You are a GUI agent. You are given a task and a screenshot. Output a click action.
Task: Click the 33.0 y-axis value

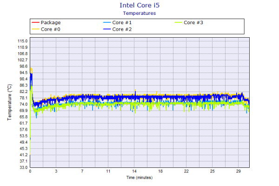click(x=24, y=167)
